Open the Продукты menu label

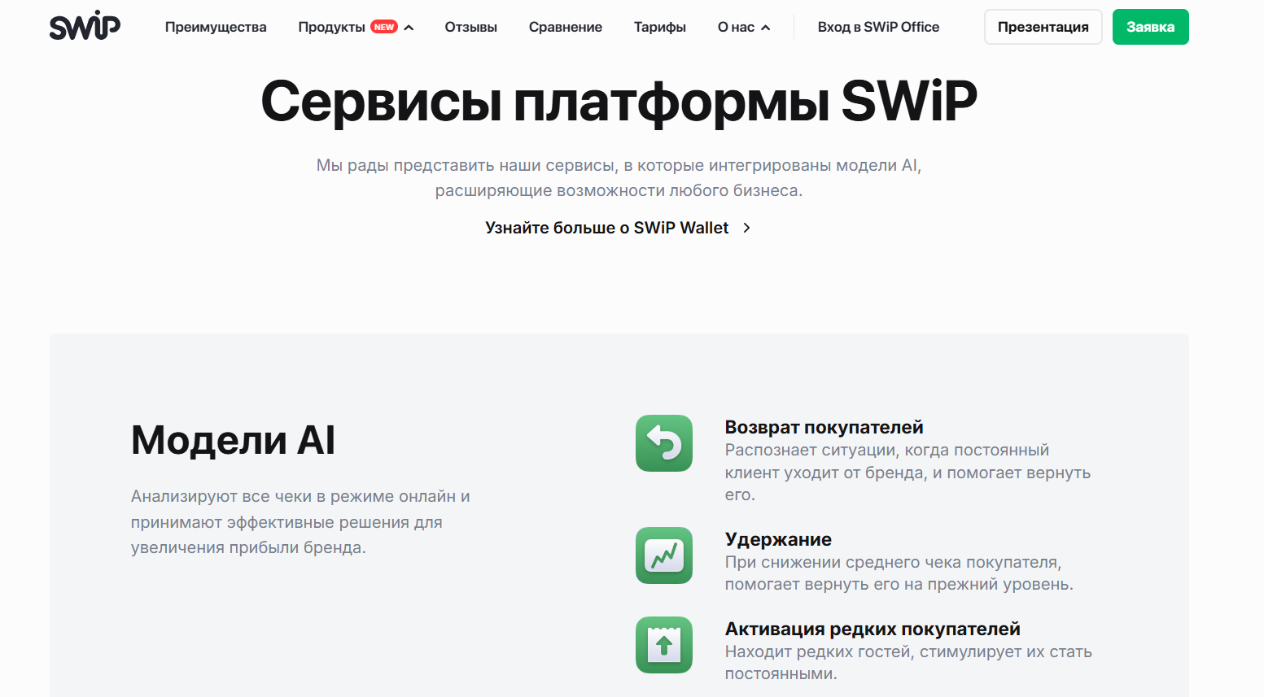tap(331, 27)
